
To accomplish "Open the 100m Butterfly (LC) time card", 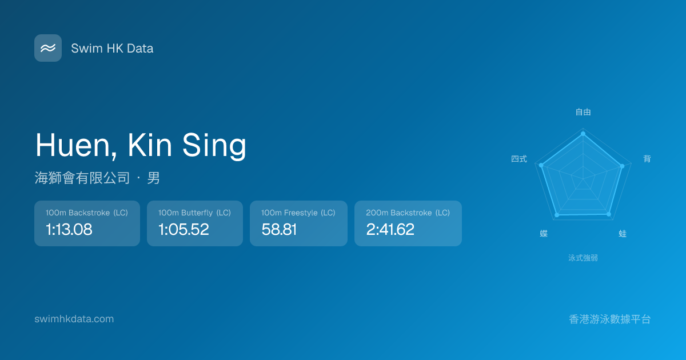I will [194, 223].
